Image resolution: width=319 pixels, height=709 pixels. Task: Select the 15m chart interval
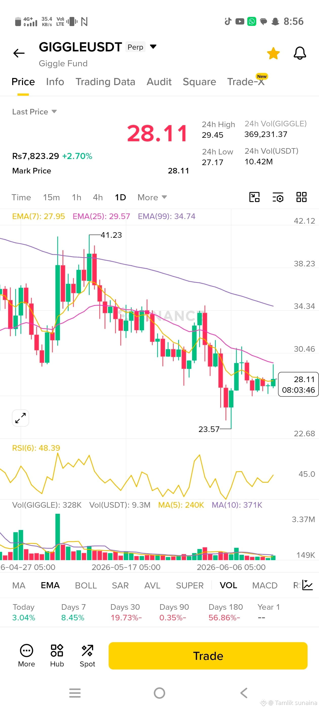tap(51, 197)
